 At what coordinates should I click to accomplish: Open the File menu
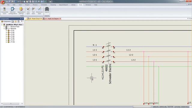pos(8,5)
